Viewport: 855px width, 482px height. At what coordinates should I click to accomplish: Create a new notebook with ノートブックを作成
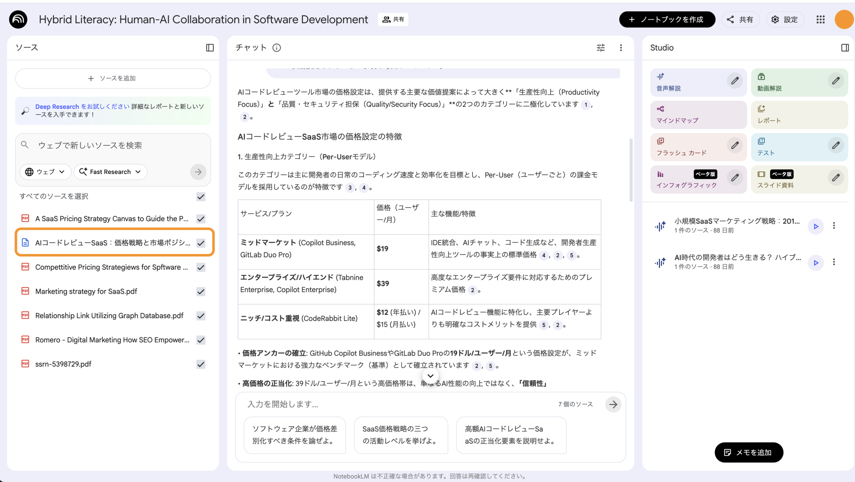pos(667,19)
